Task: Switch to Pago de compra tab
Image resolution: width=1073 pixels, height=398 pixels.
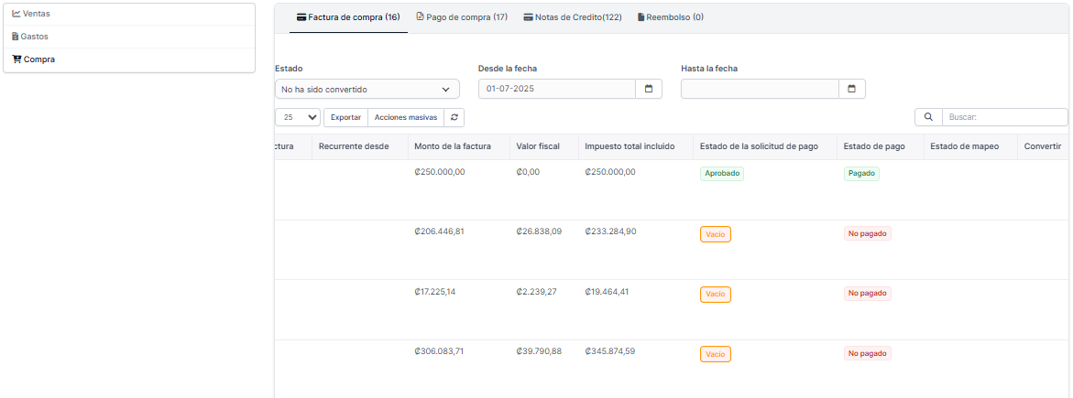Action: pos(461,17)
